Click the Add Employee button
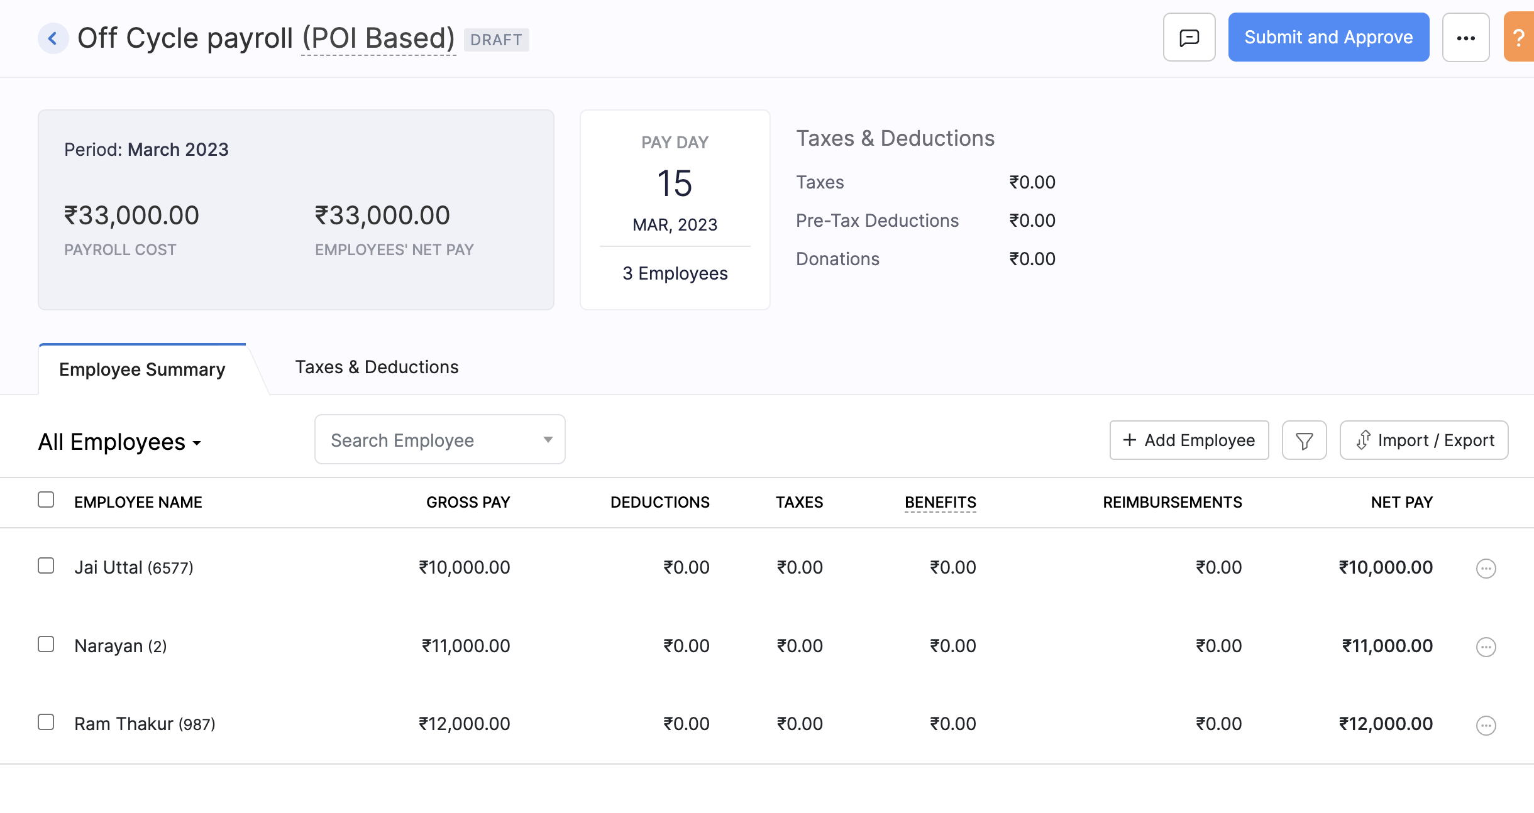The image size is (1534, 813). 1189,440
